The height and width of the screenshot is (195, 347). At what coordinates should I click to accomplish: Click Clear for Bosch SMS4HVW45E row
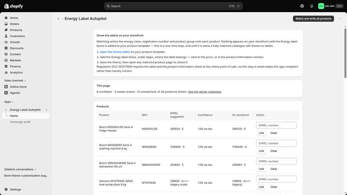[274, 169]
